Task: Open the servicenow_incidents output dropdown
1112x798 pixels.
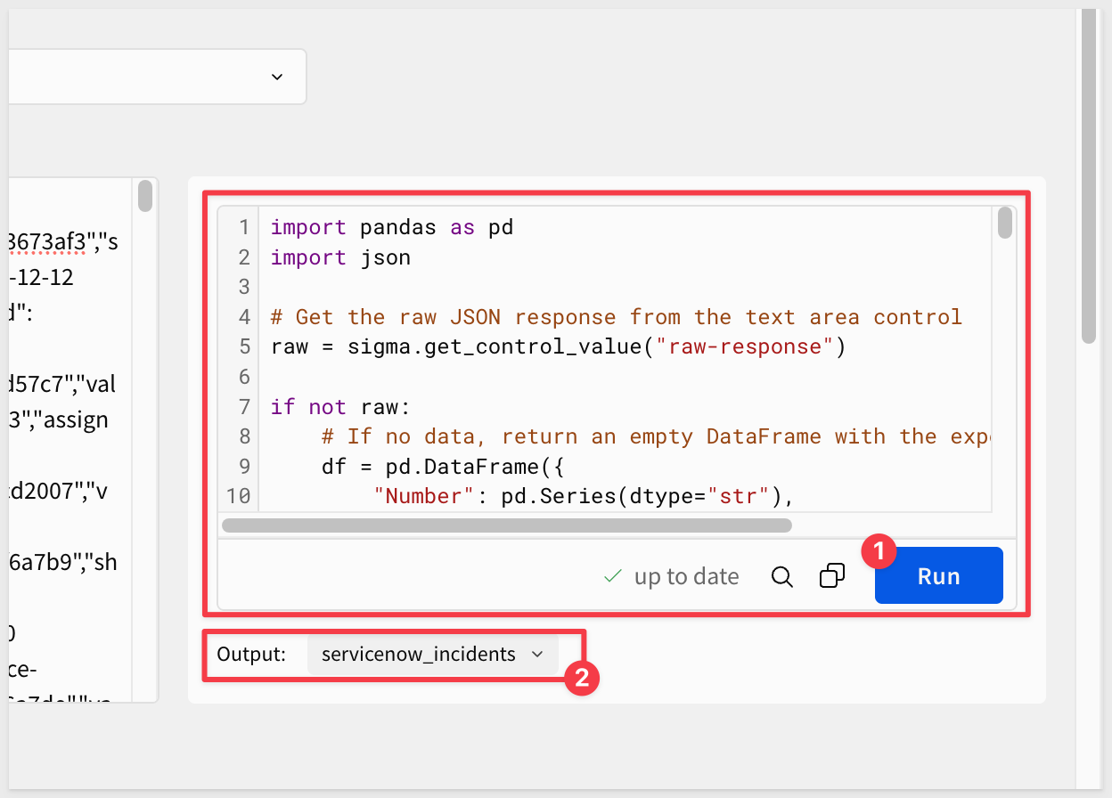Action: [433, 655]
